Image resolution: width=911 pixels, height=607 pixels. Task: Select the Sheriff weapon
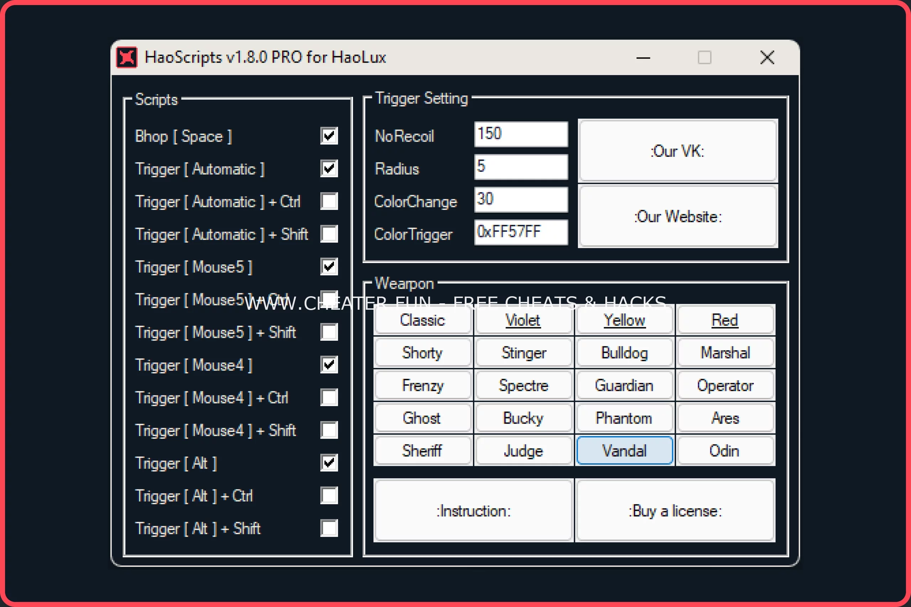423,451
